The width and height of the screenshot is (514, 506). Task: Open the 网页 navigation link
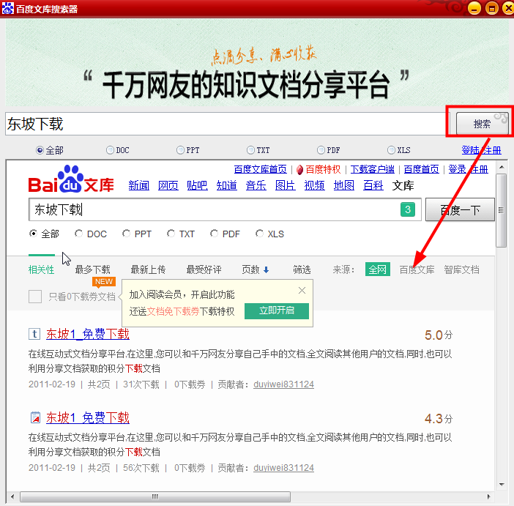(168, 185)
